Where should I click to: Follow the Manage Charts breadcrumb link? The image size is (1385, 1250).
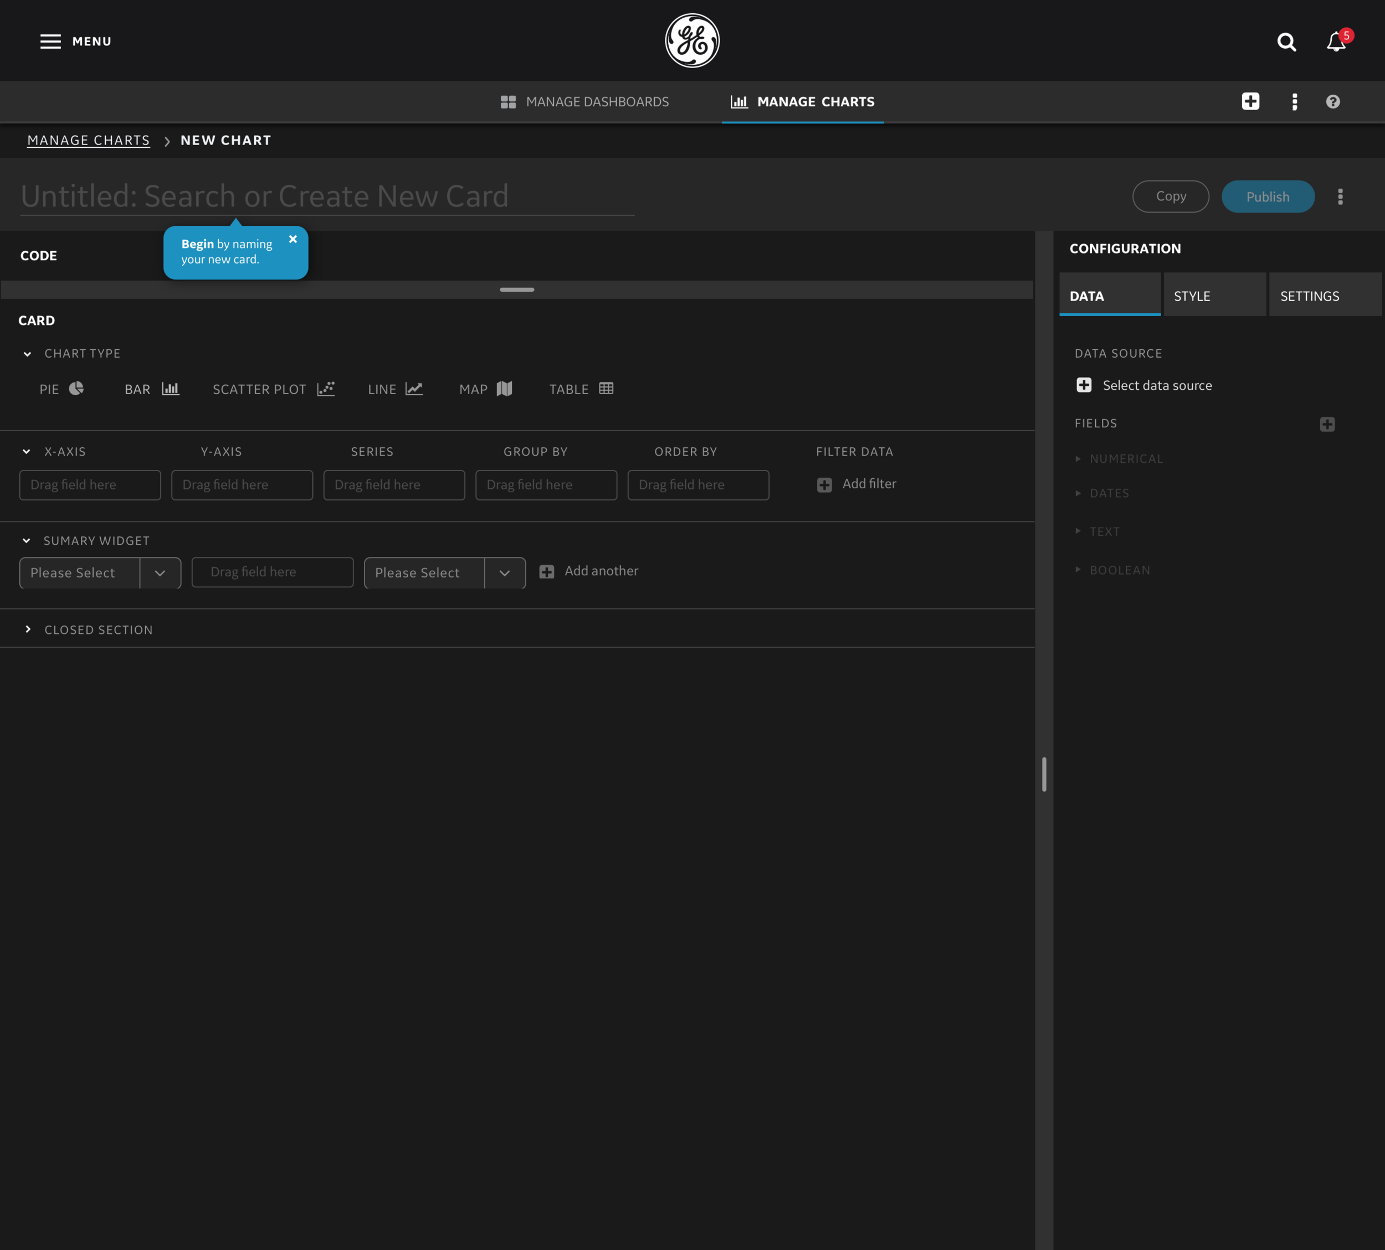pyautogui.click(x=88, y=140)
